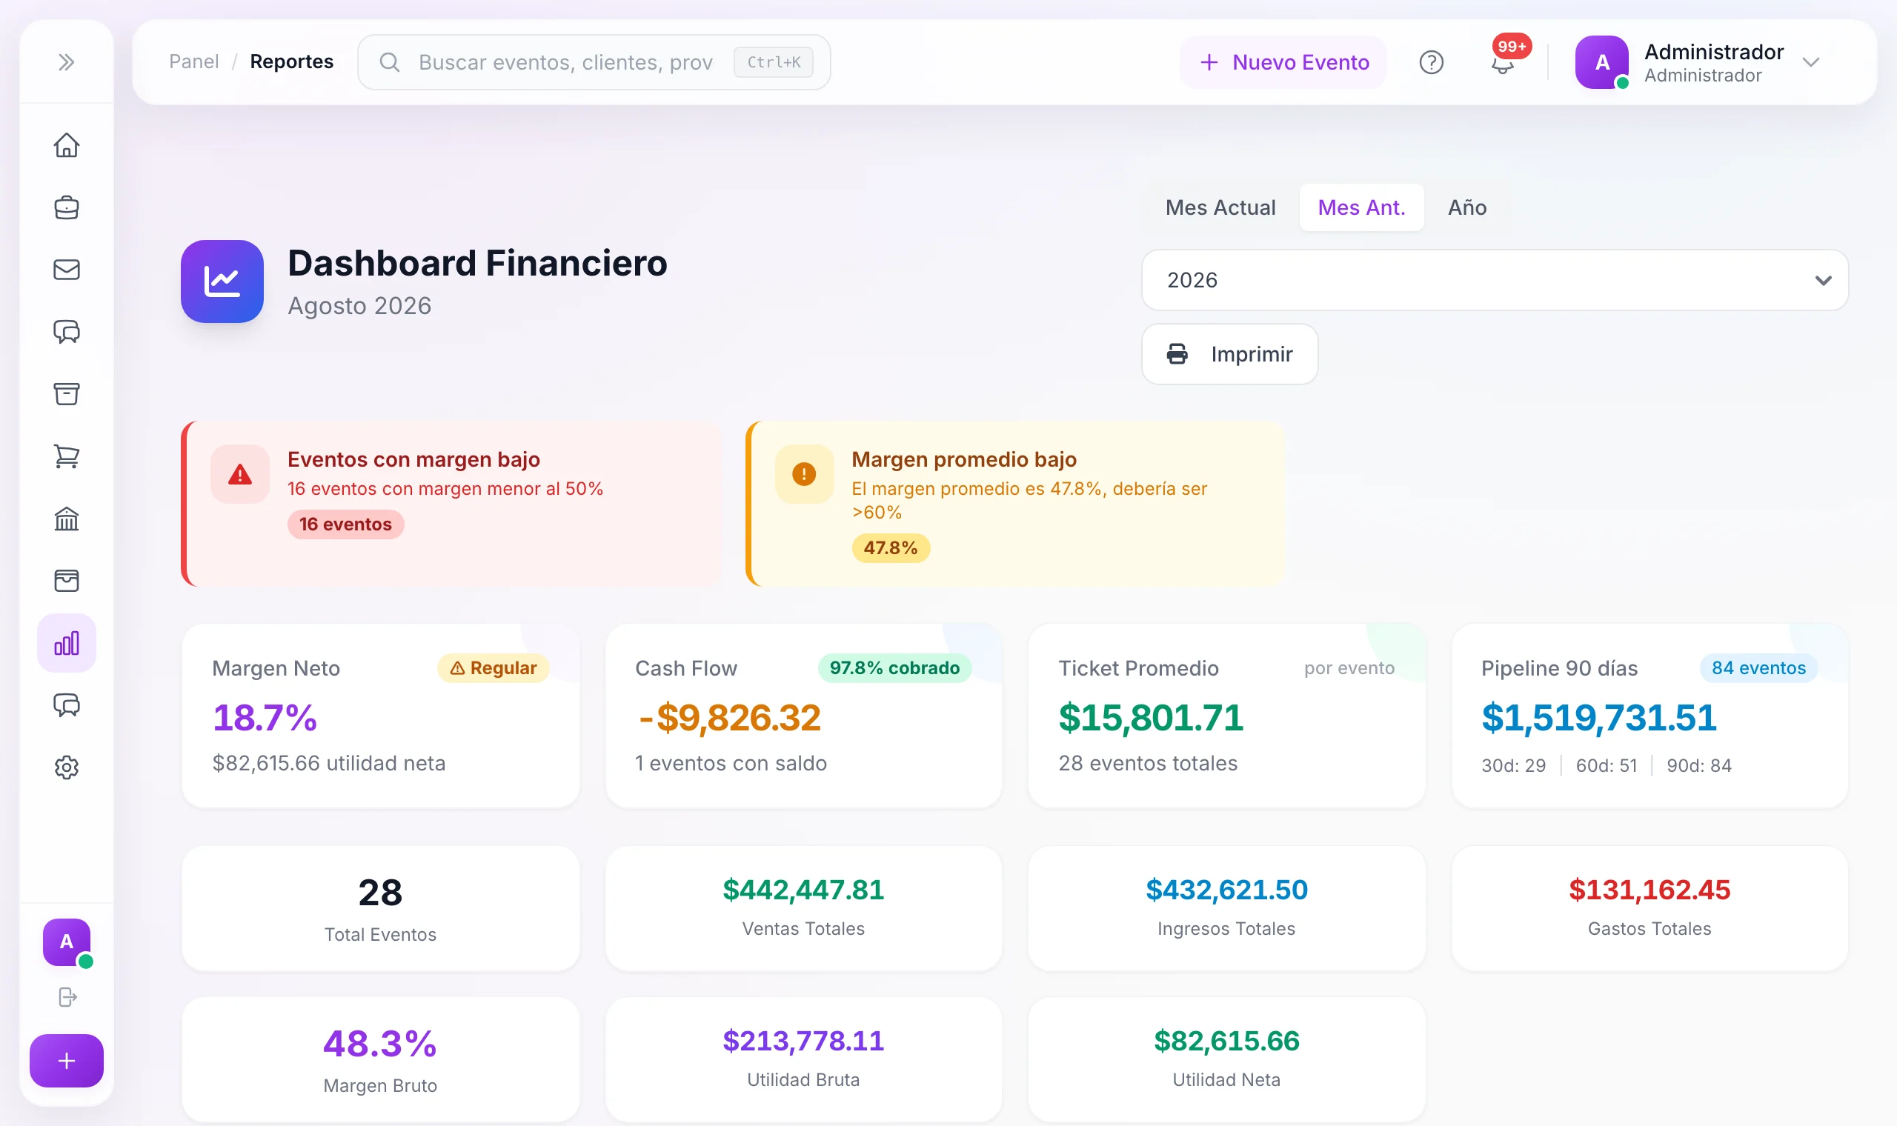Image resolution: width=1897 pixels, height=1126 pixels.
Task: Open the shopping cart sidebar icon
Action: (x=67, y=456)
